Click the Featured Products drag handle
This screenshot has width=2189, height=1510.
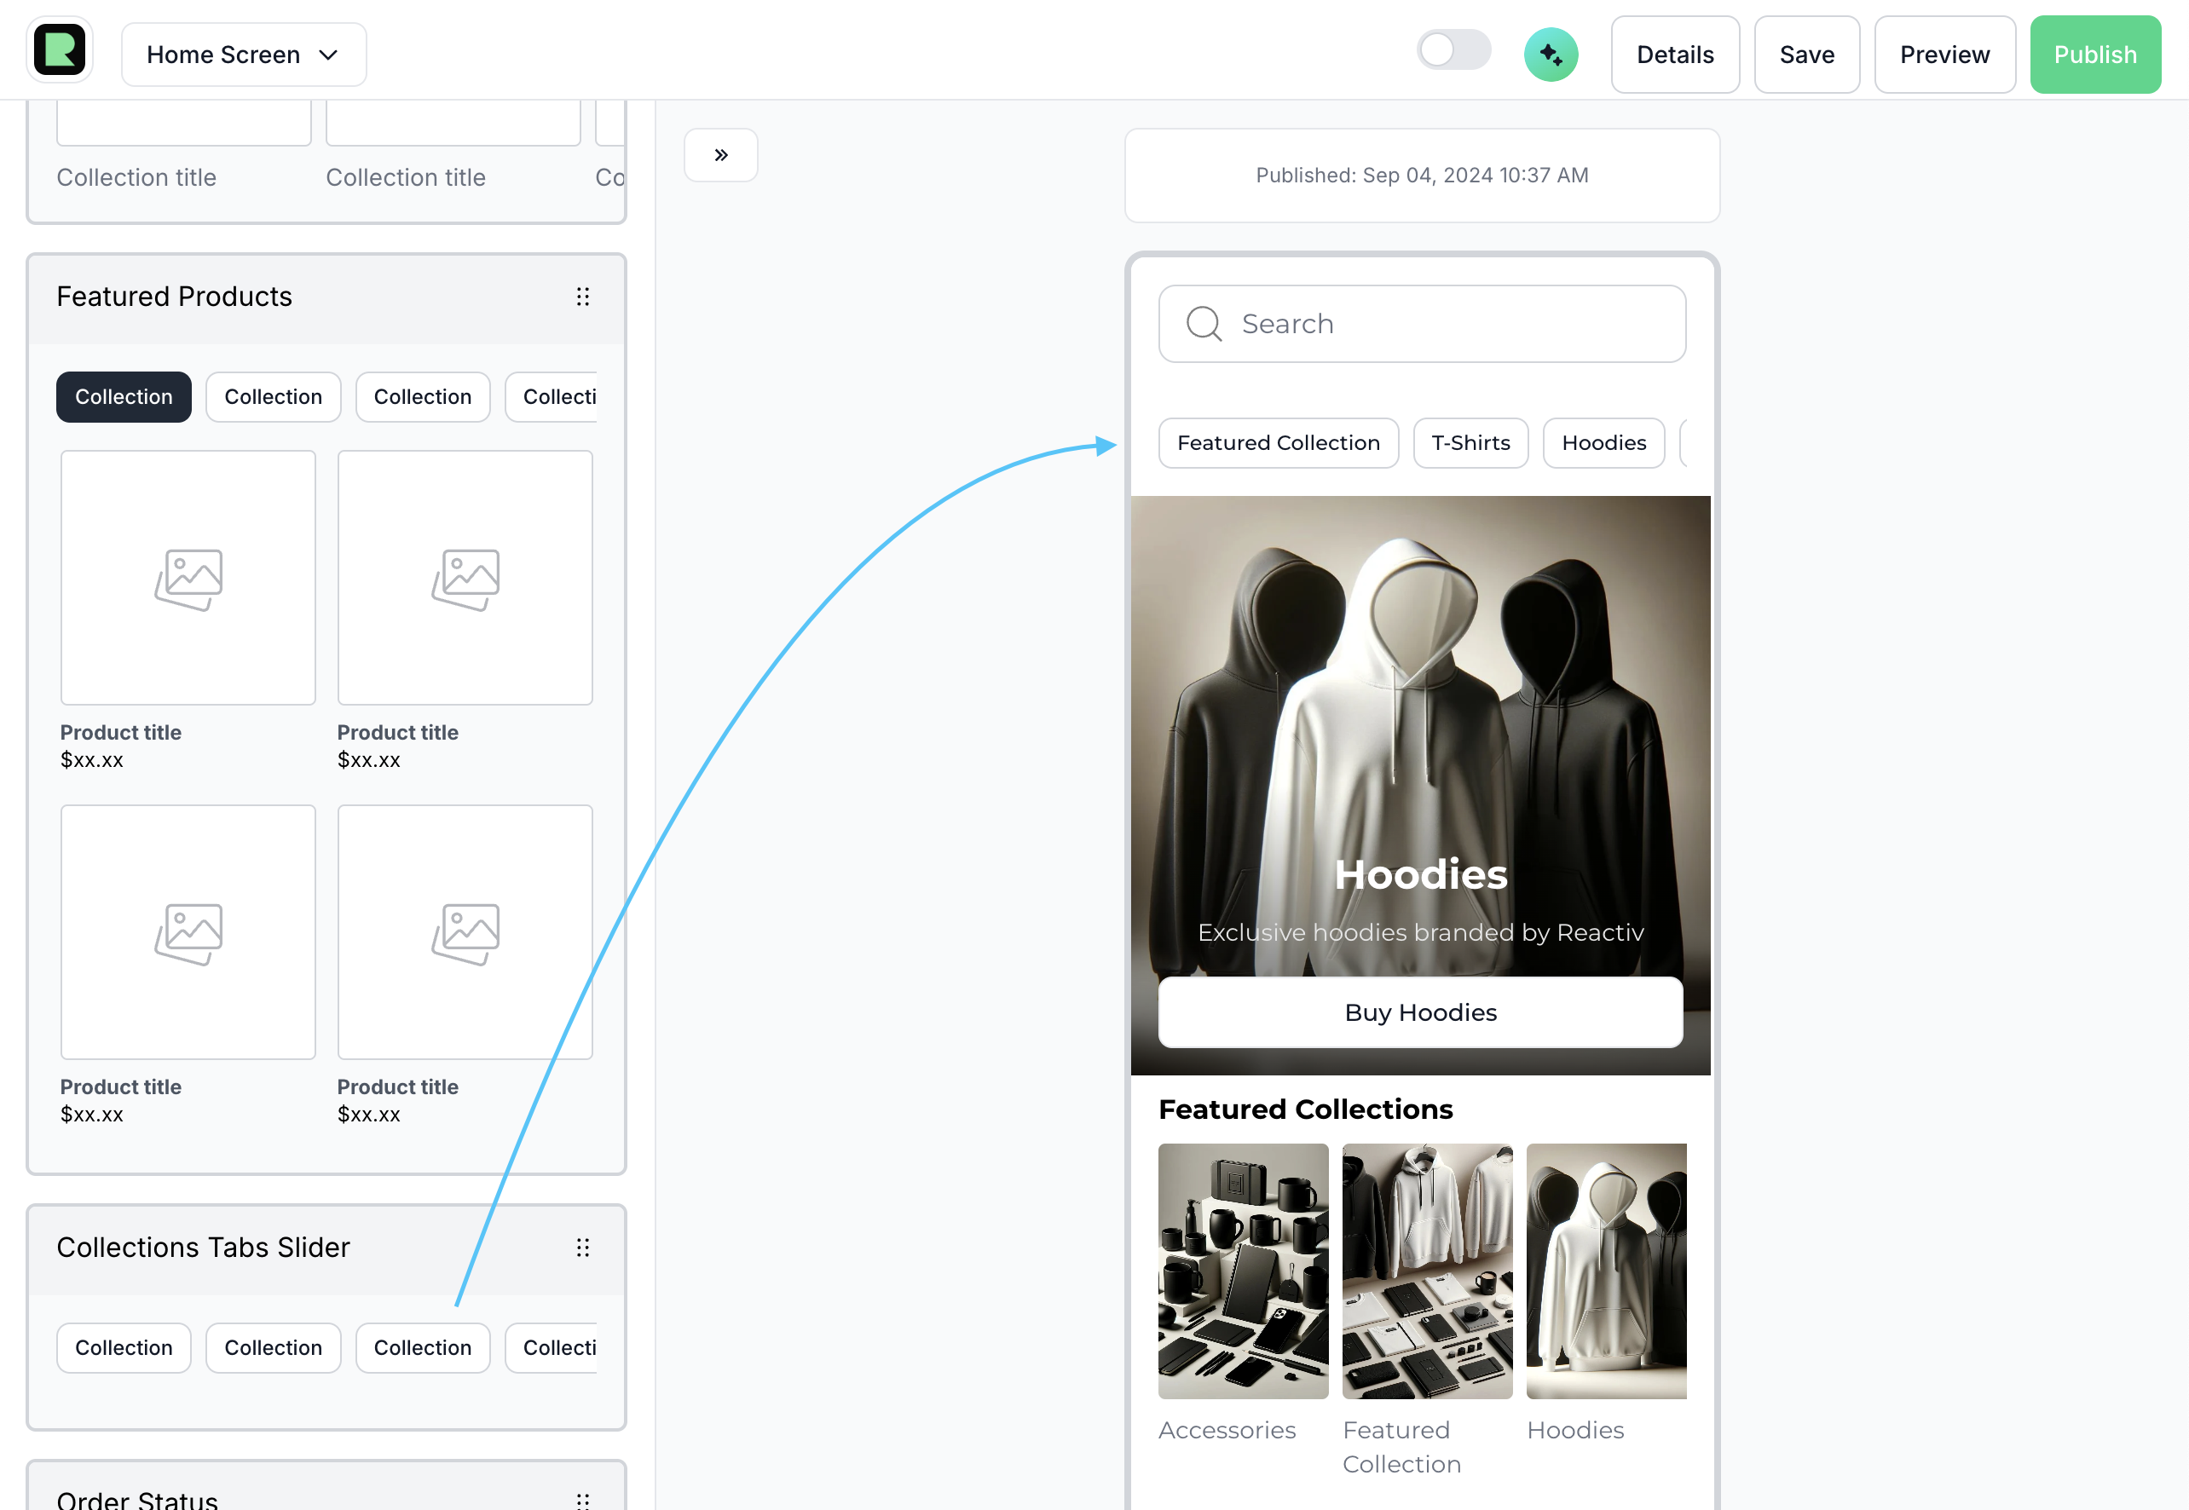(x=583, y=297)
